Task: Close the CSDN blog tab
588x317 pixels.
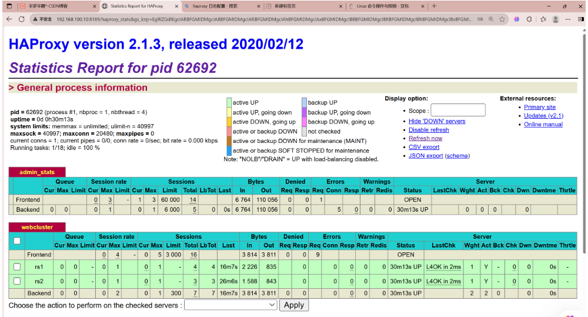Action: pos(94,6)
